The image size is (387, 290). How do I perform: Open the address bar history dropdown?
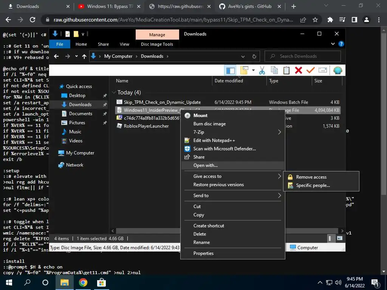[x=243, y=57]
